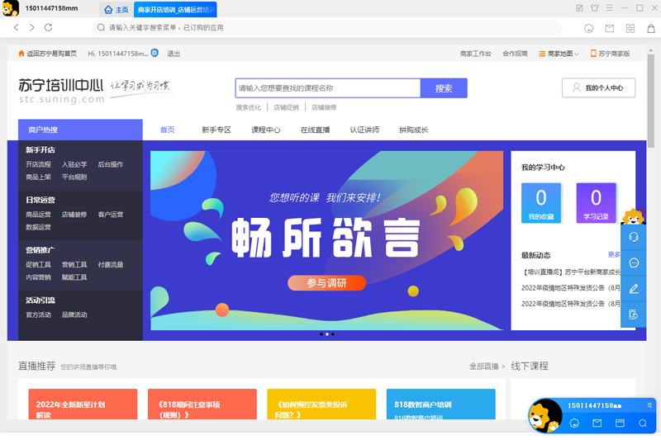Viewport: 661px width, 440px height.
Task: Click the lion app logo in the title bar
Action: 11,8
